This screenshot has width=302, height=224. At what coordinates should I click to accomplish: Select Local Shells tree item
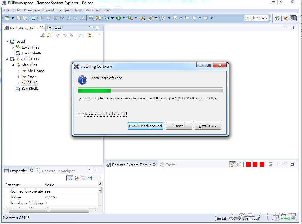pos(29,53)
